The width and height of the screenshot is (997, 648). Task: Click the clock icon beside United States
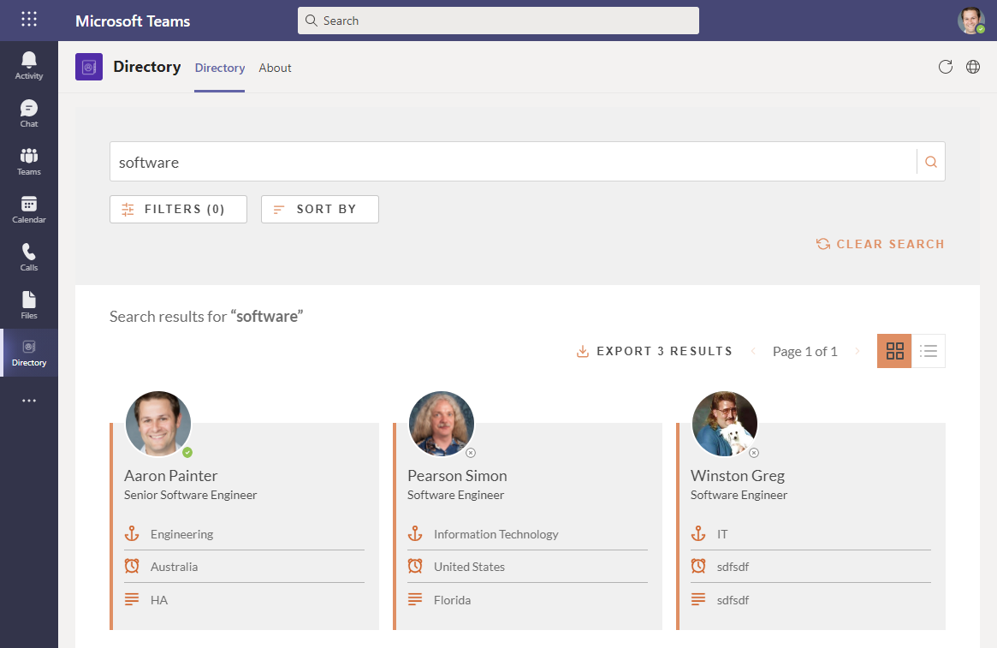(415, 566)
